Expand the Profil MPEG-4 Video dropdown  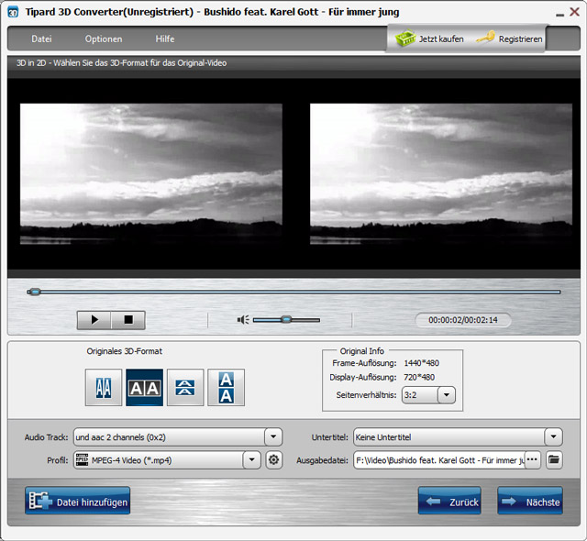(x=251, y=459)
